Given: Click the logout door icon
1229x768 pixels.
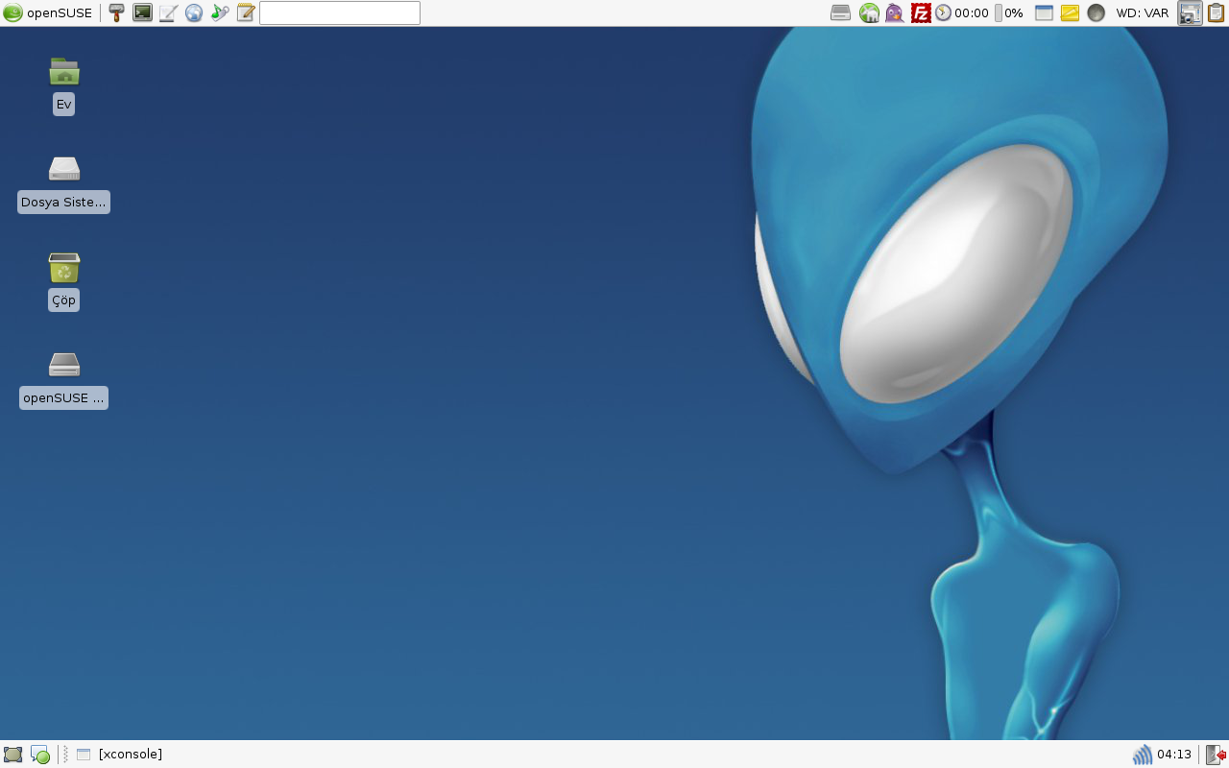Looking at the screenshot, I should [x=1216, y=755].
